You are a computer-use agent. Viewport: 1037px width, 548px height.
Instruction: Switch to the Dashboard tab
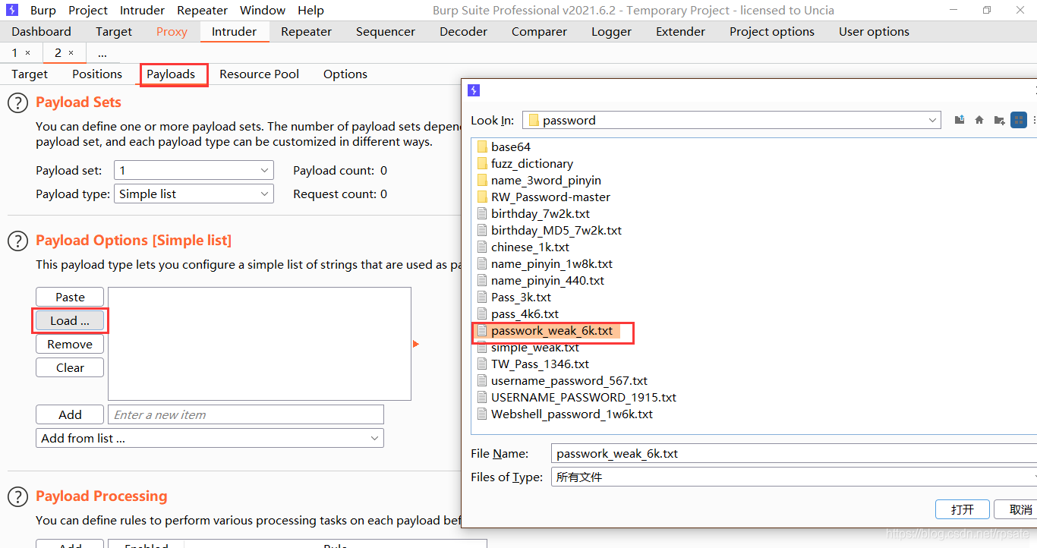click(x=42, y=31)
